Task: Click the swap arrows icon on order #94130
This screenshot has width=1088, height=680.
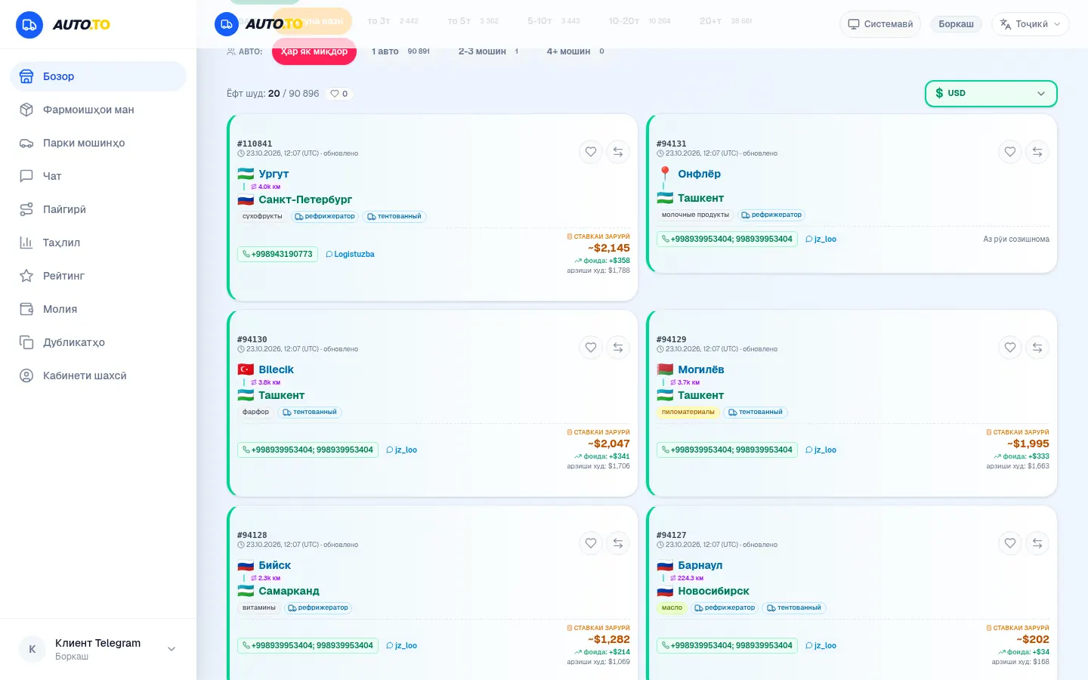Action: coord(618,348)
